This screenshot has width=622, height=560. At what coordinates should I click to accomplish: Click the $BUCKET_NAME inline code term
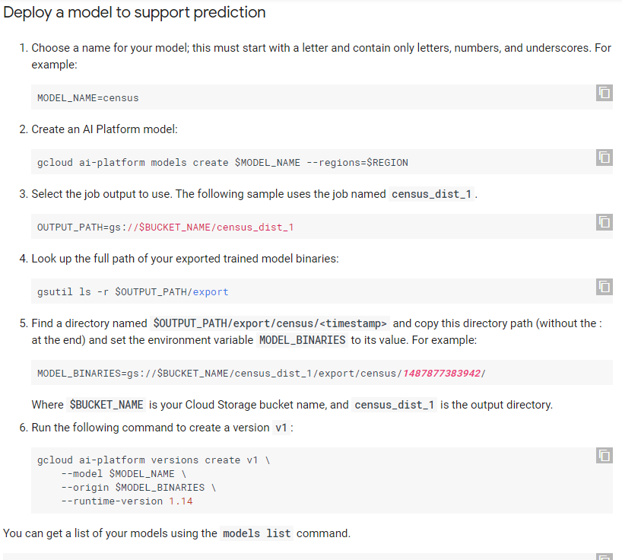point(106,405)
